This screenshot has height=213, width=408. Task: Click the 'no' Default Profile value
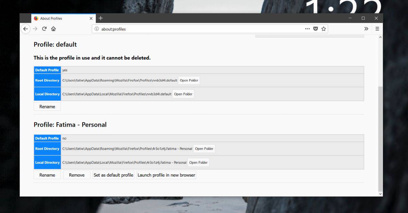click(64, 138)
